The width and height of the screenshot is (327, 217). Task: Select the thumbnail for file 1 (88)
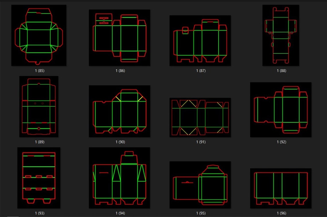pos(281,35)
